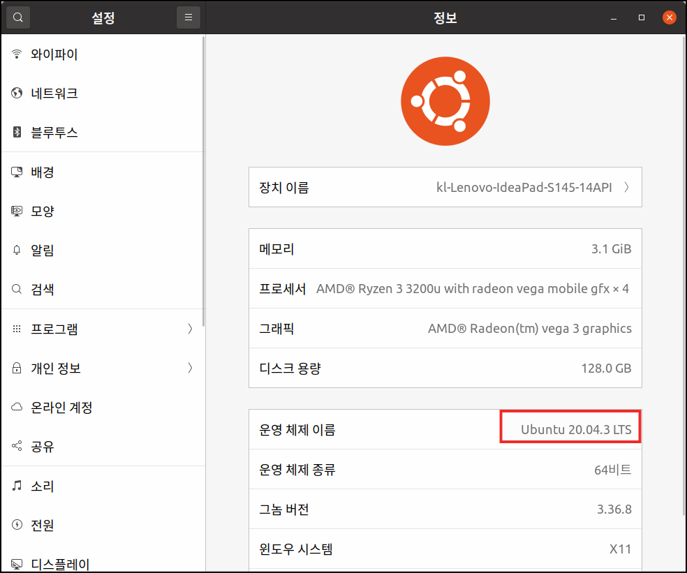Image resolution: width=687 pixels, height=573 pixels.
Task: Expand the 개인 정보 submenu chevron
Action: (190, 368)
